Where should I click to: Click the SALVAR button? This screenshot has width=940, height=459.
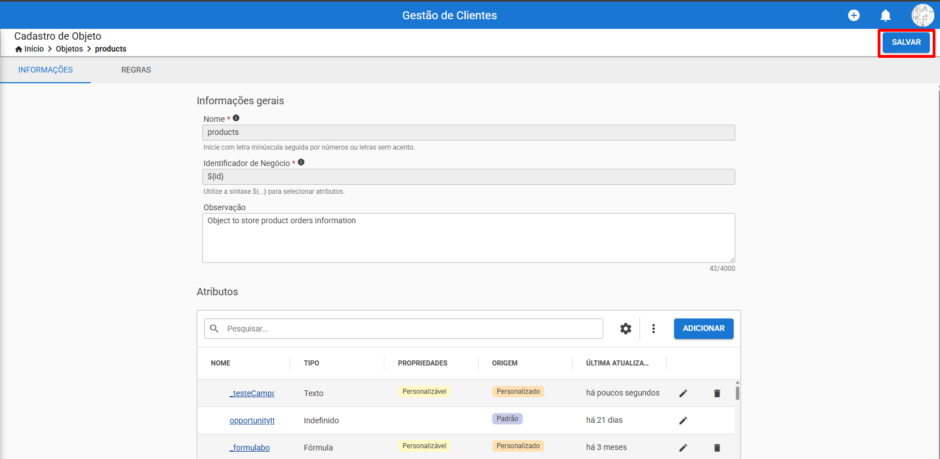pos(906,42)
